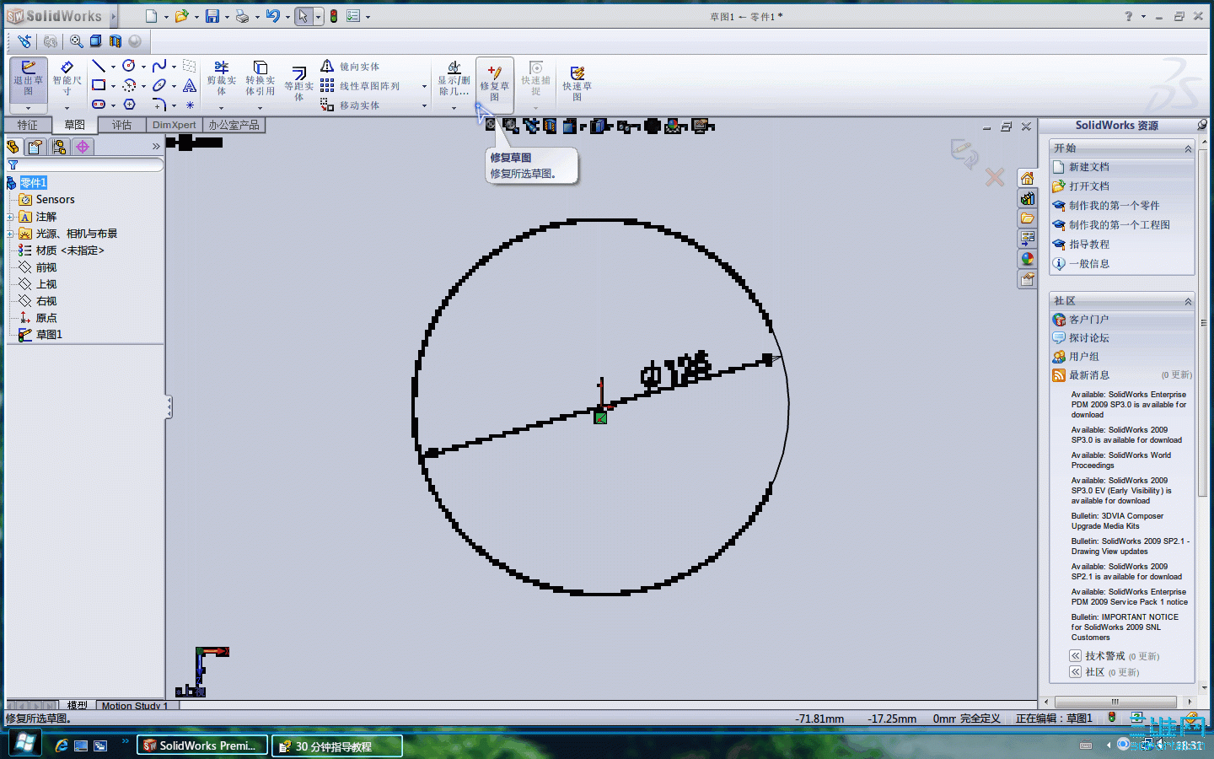Select the Line sketch tool
The width and height of the screenshot is (1214, 759).
click(99, 66)
